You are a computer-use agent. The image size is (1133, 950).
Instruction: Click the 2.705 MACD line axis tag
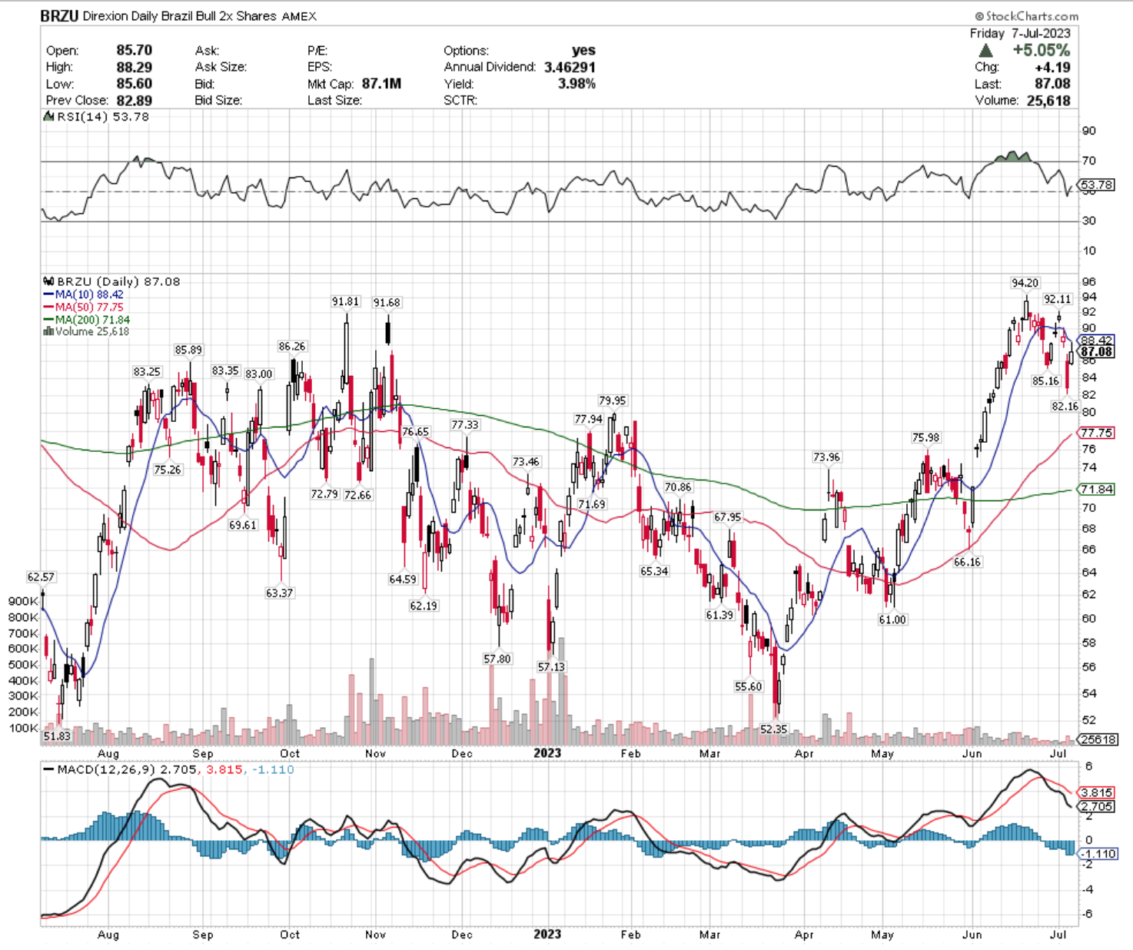point(1096,806)
